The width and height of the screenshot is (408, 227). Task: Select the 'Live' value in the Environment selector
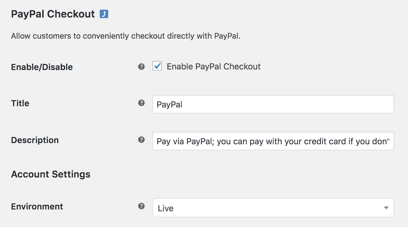[272, 208]
